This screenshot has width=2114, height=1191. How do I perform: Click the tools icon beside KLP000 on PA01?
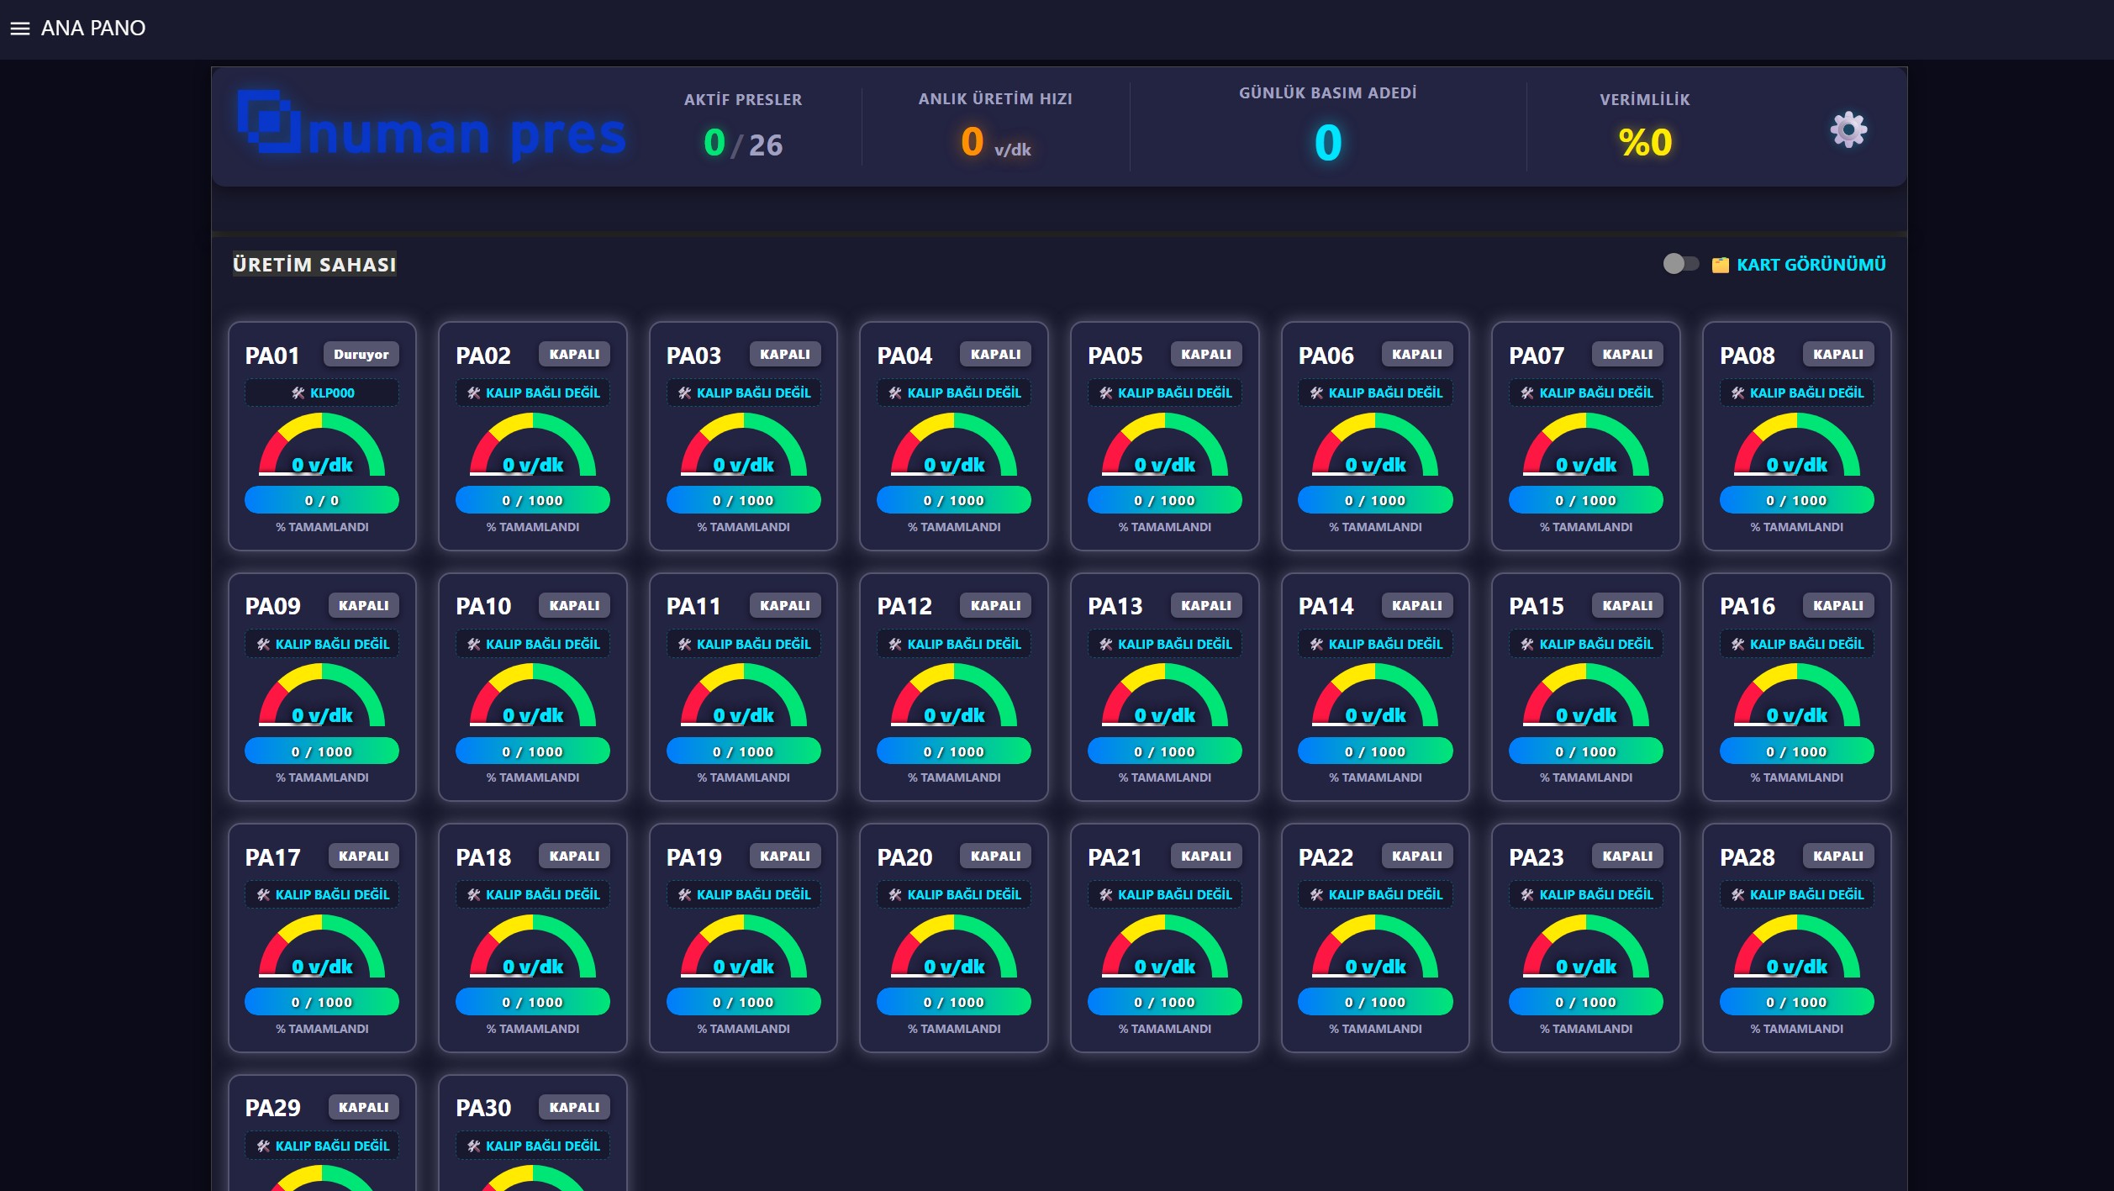tap(298, 393)
